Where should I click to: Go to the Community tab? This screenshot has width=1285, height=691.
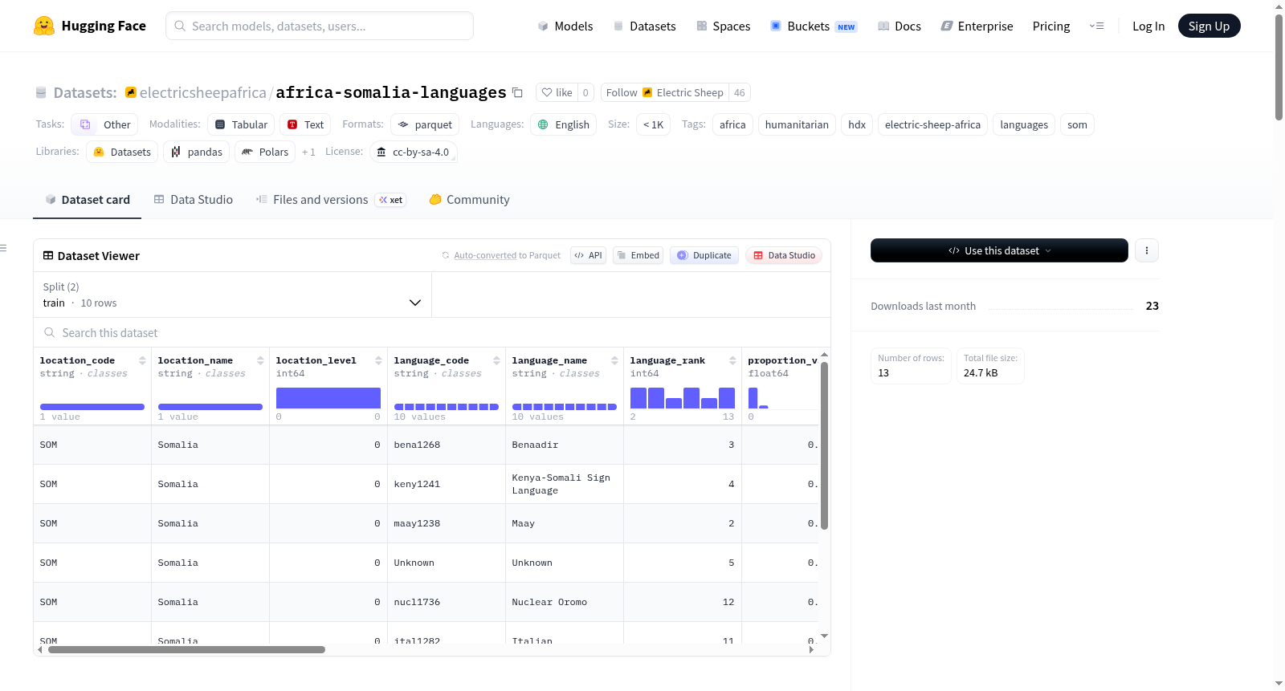pyautogui.click(x=470, y=200)
